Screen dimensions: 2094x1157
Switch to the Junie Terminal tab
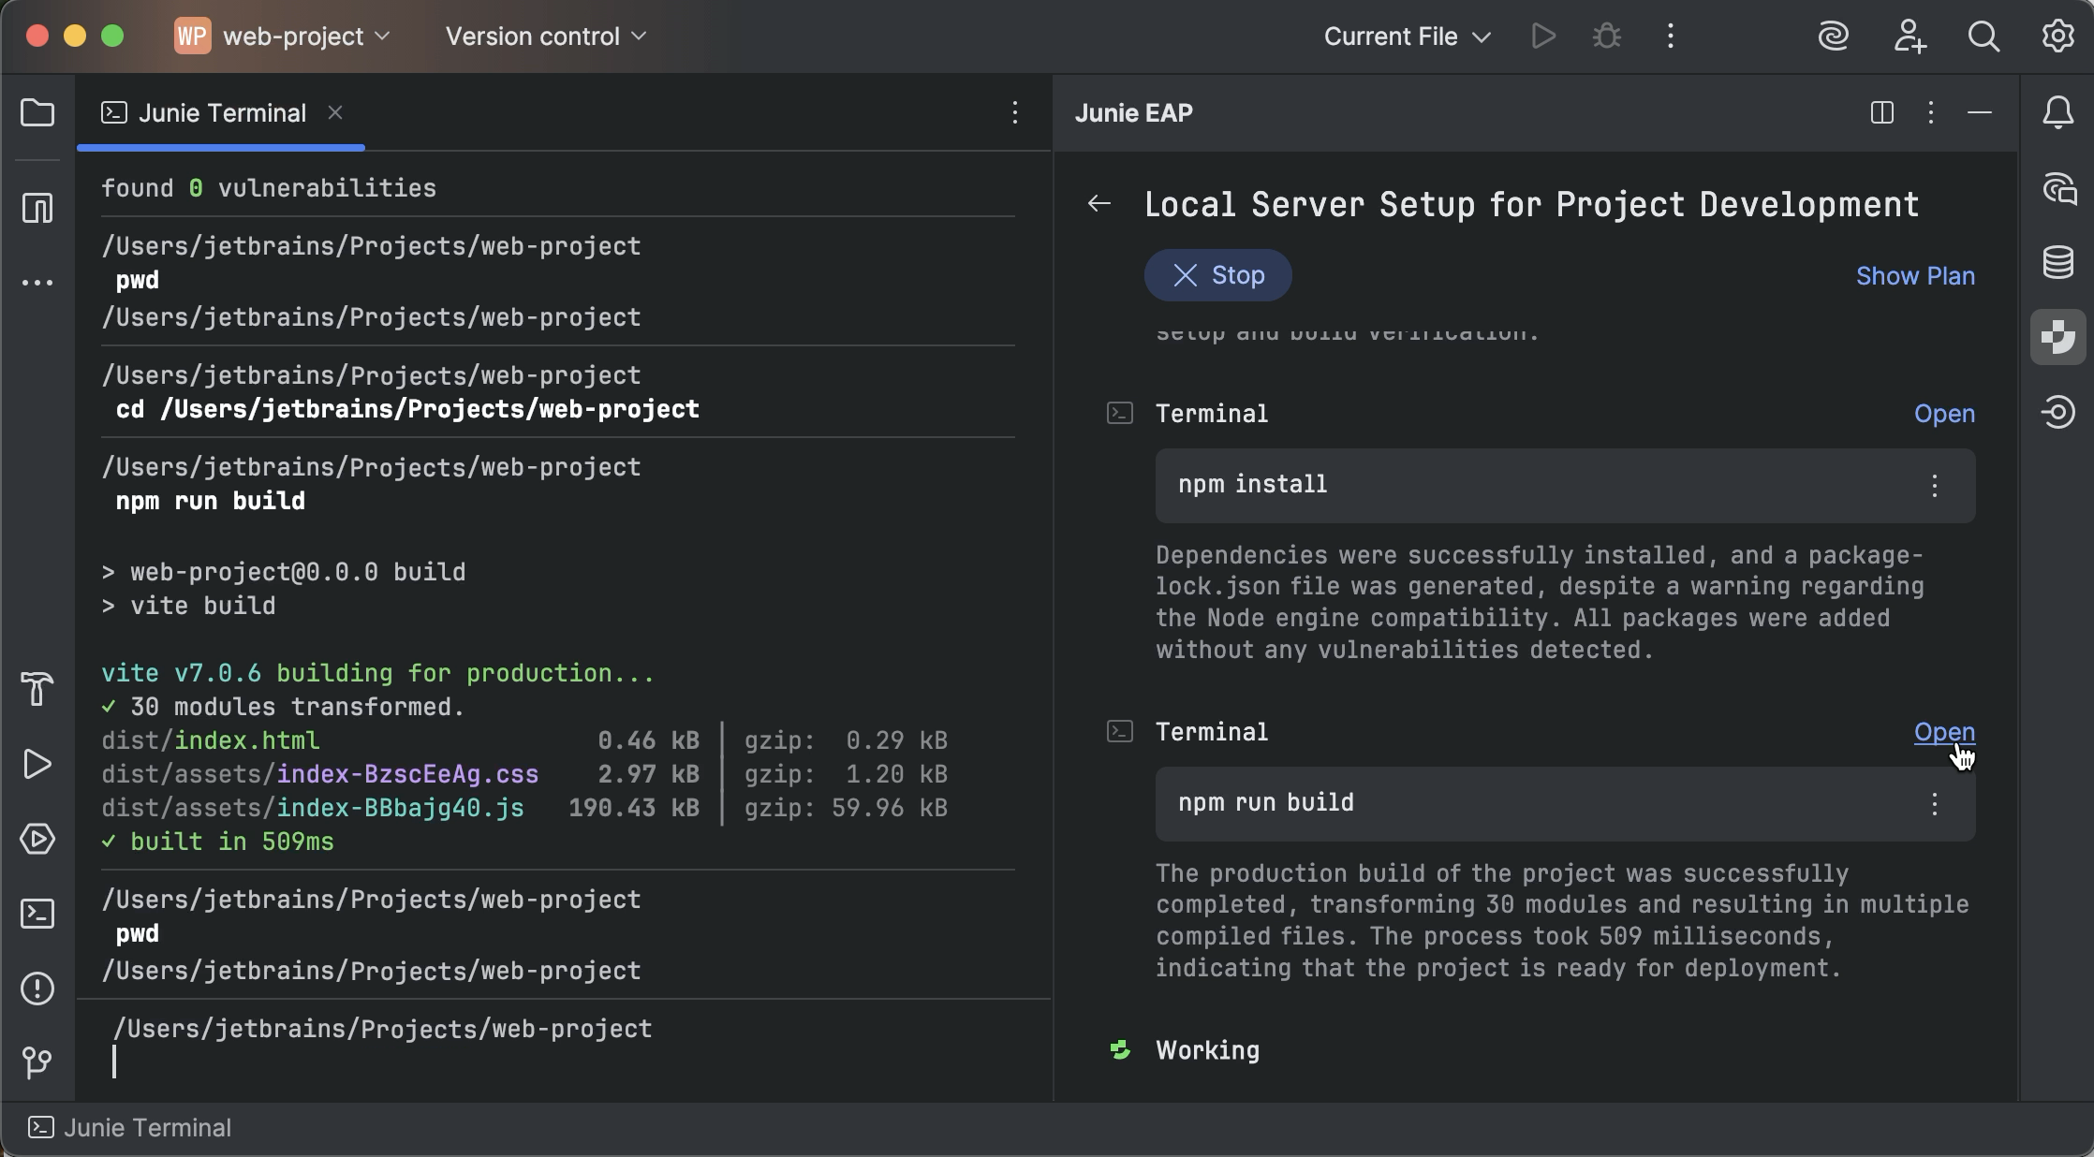222,112
